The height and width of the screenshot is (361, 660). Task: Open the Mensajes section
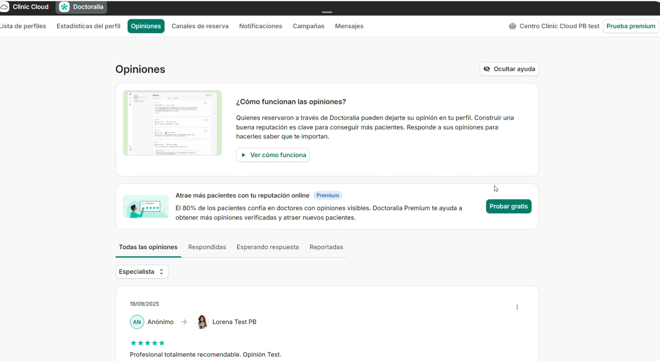click(349, 26)
